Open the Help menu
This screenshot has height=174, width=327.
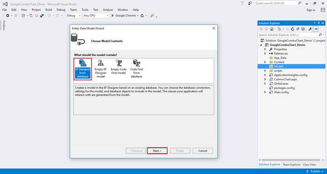[136, 10]
